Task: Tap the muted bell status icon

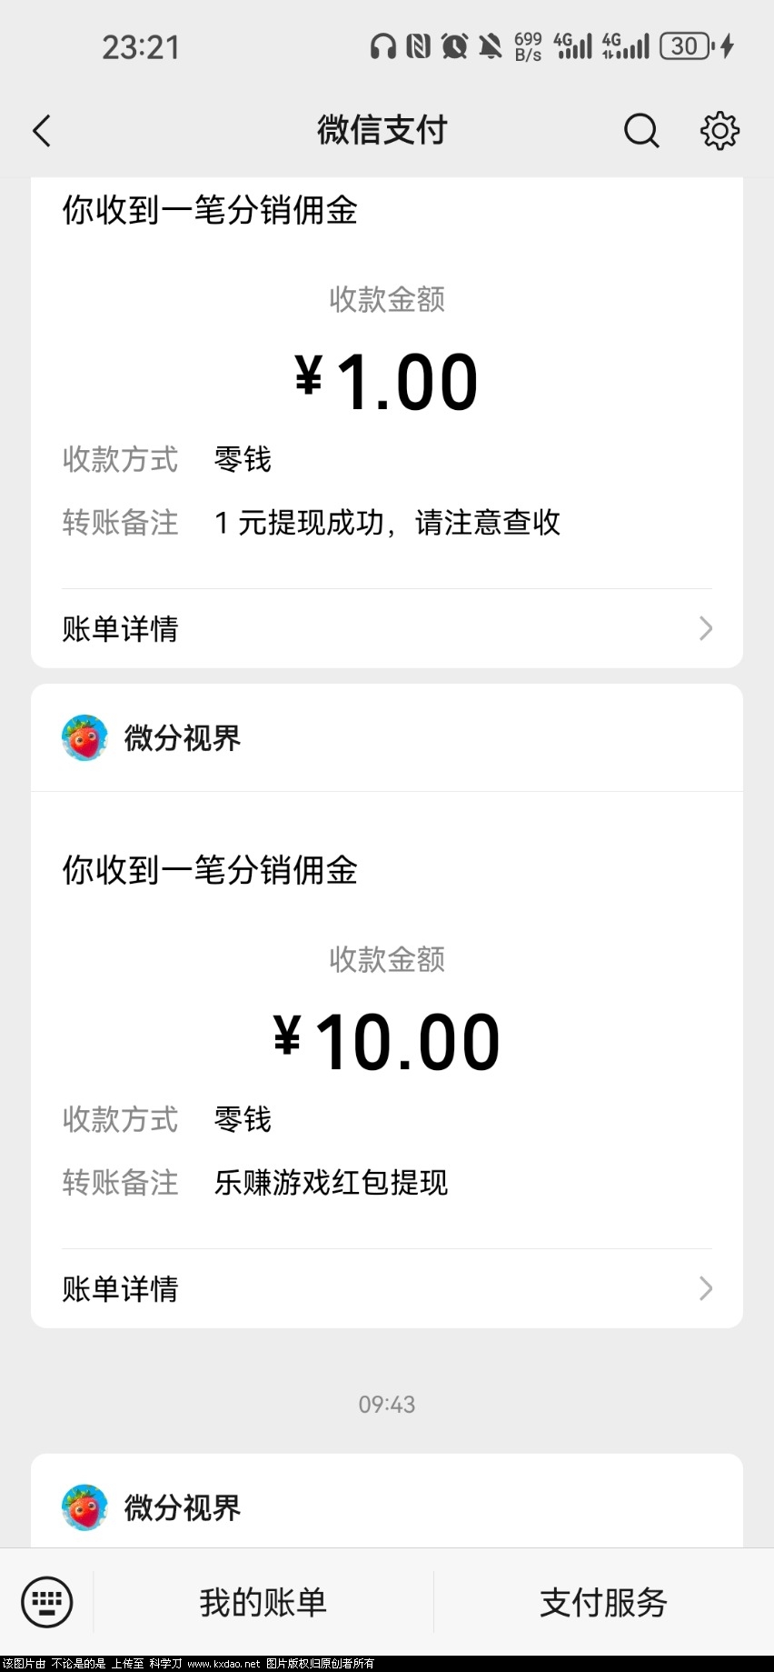Action: [x=491, y=46]
